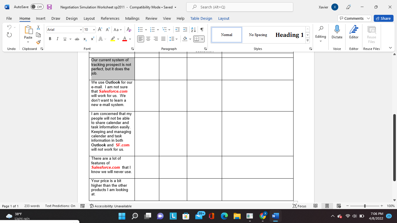Click the Sort icon
The image size is (397, 223).
[x=193, y=30]
